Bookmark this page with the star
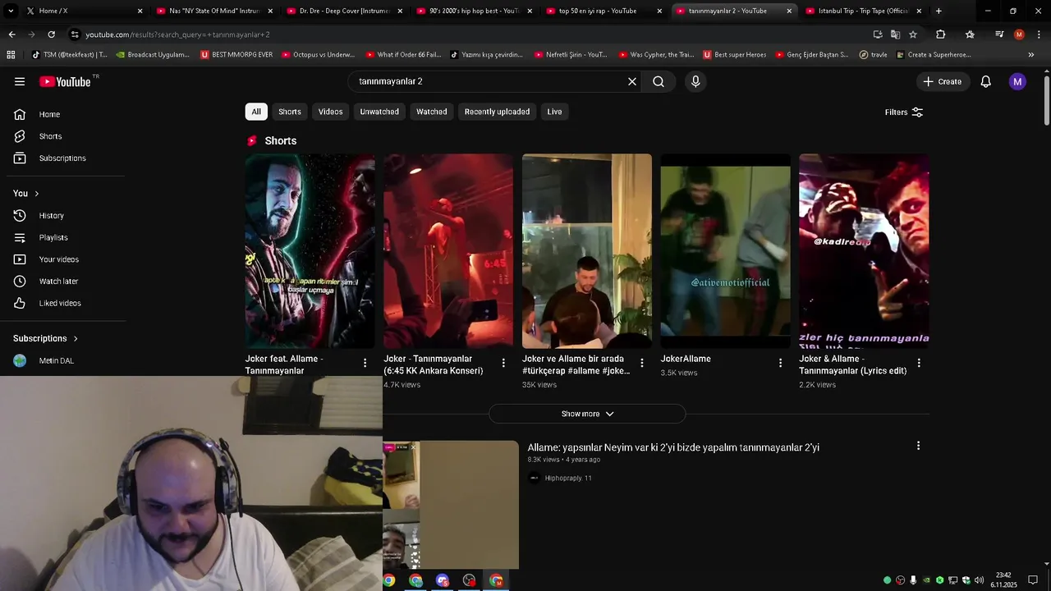 (912, 34)
